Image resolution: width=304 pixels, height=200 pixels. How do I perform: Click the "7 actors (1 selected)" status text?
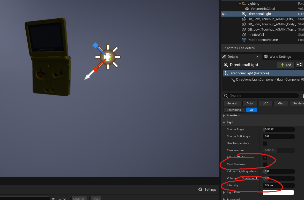pyautogui.click(x=239, y=48)
